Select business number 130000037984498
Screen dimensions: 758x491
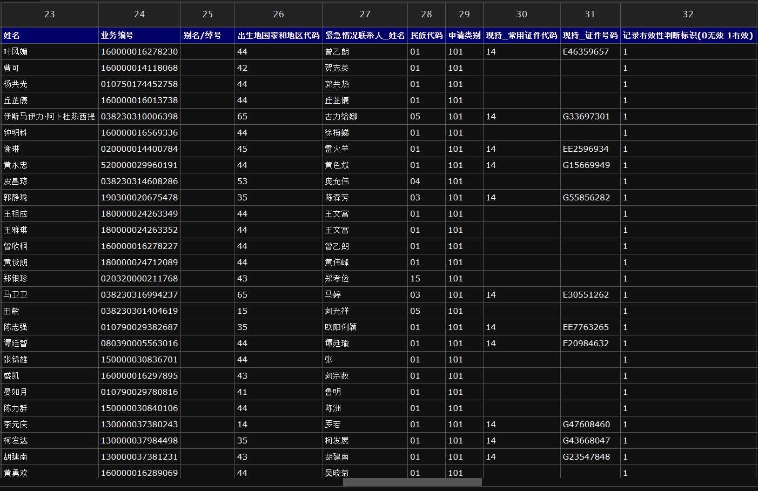click(139, 441)
